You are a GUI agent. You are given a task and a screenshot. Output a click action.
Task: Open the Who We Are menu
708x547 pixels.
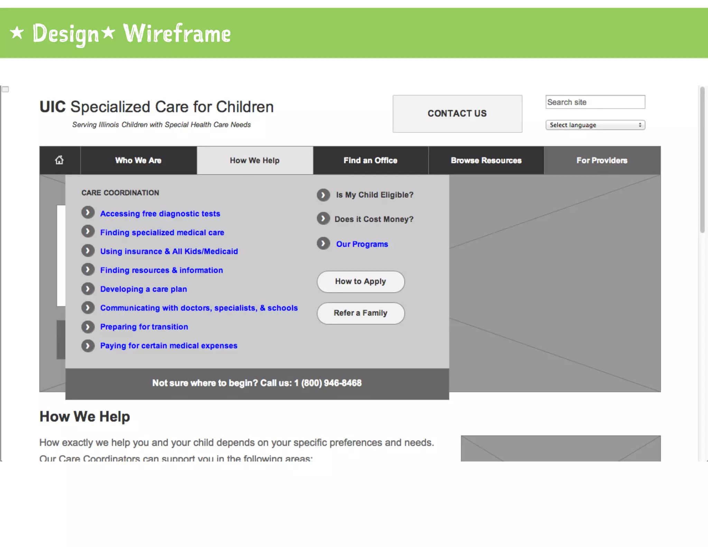click(x=138, y=160)
